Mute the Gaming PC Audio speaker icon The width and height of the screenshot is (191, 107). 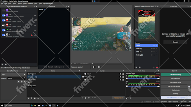click(x=127, y=79)
